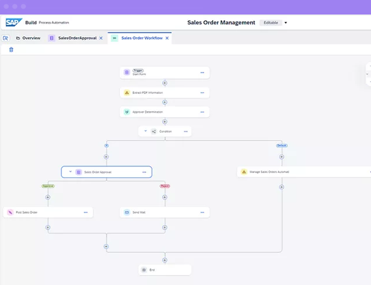Open the Editable version dropdown arrow
The image size is (371, 285).
tap(286, 23)
